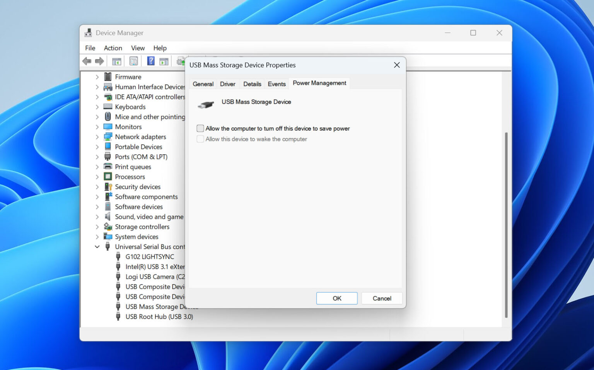This screenshot has width=594, height=370.
Task: Switch to the Driver tab
Action: tap(227, 84)
